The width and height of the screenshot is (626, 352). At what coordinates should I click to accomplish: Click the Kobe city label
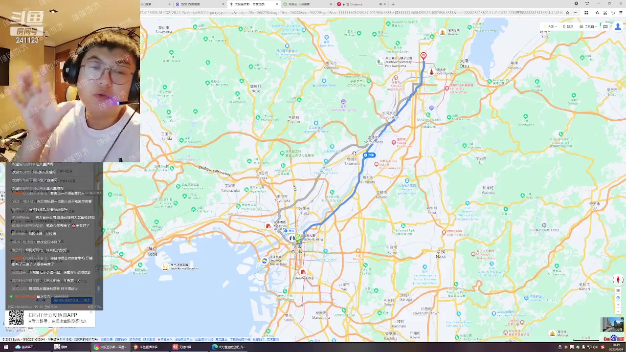(x=153, y=252)
